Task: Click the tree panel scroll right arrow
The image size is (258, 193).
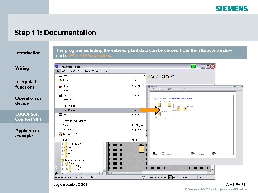Action: click(x=101, y=173)
